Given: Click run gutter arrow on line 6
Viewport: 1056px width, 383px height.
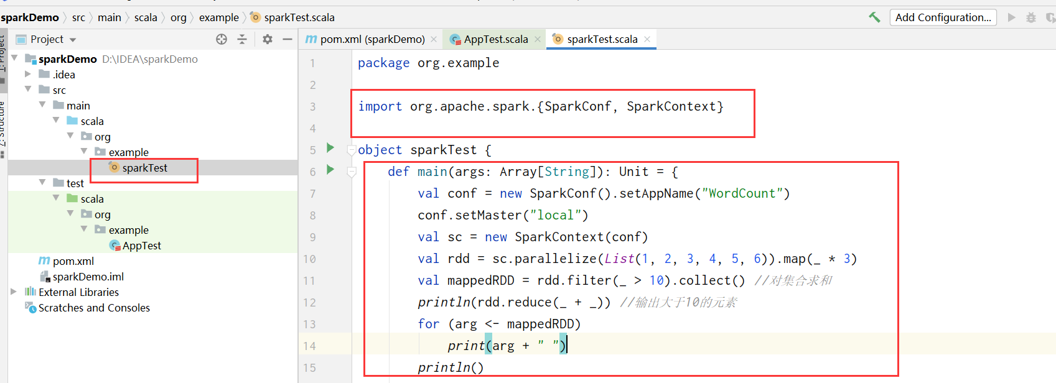Looking at the screenshot, I should tap(330, 169).
